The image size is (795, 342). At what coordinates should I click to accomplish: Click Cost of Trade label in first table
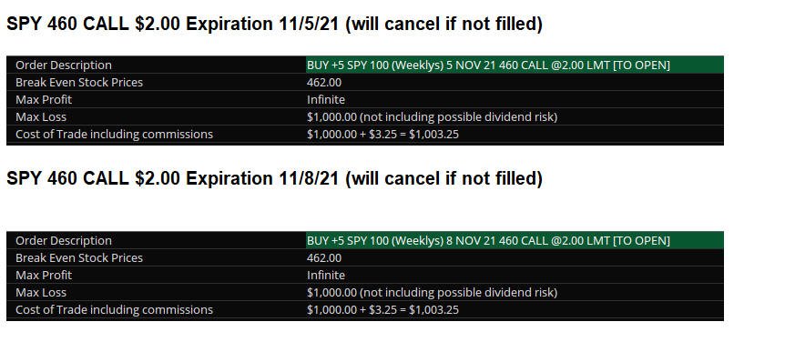(x=114, y=135)
